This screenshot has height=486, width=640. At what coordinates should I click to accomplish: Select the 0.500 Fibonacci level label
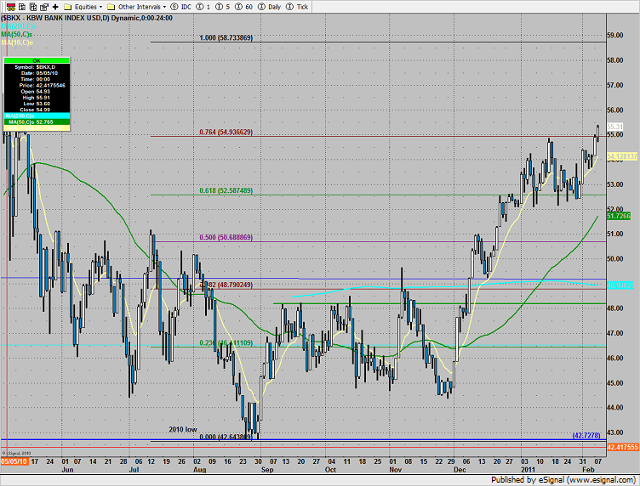(x=226, y=238)
